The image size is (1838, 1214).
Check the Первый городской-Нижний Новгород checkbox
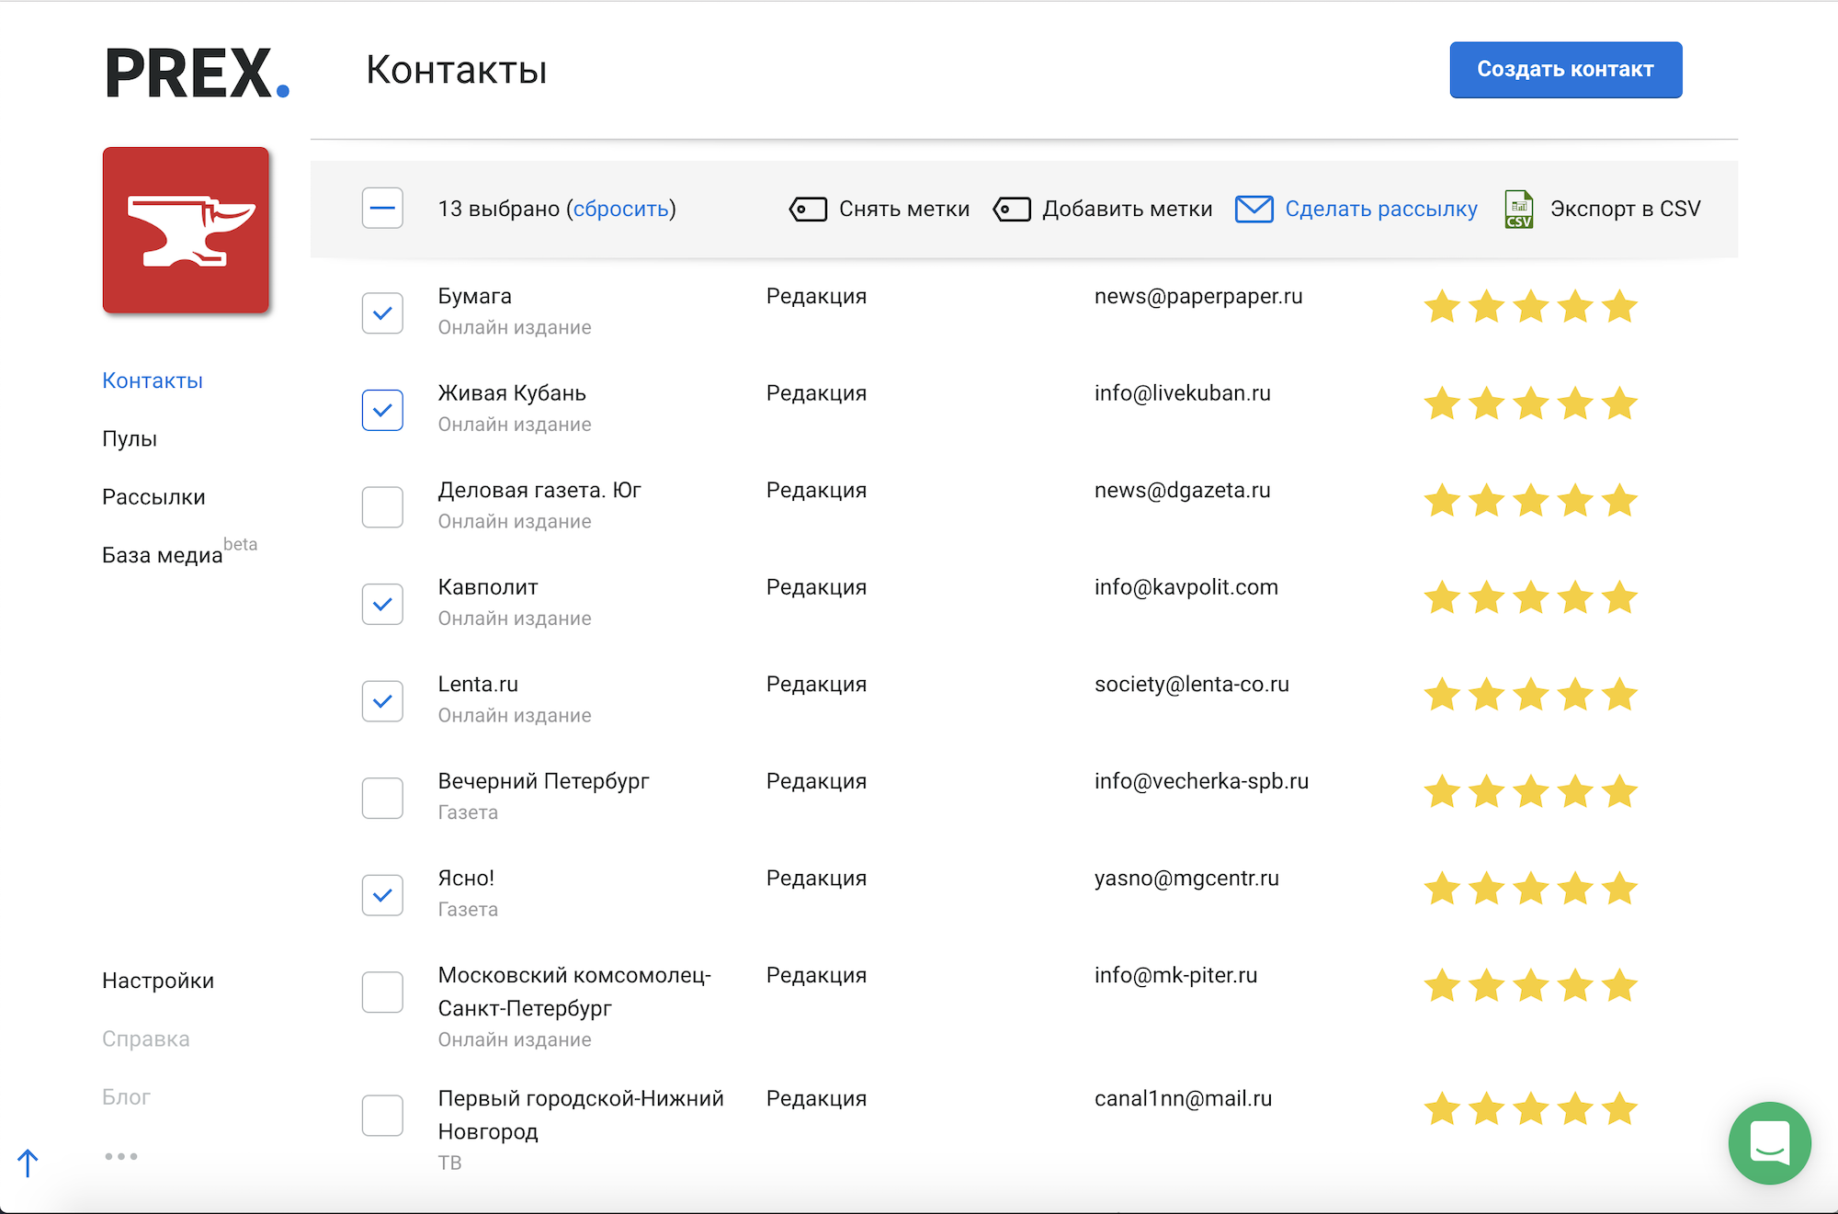click(382, 1116)
